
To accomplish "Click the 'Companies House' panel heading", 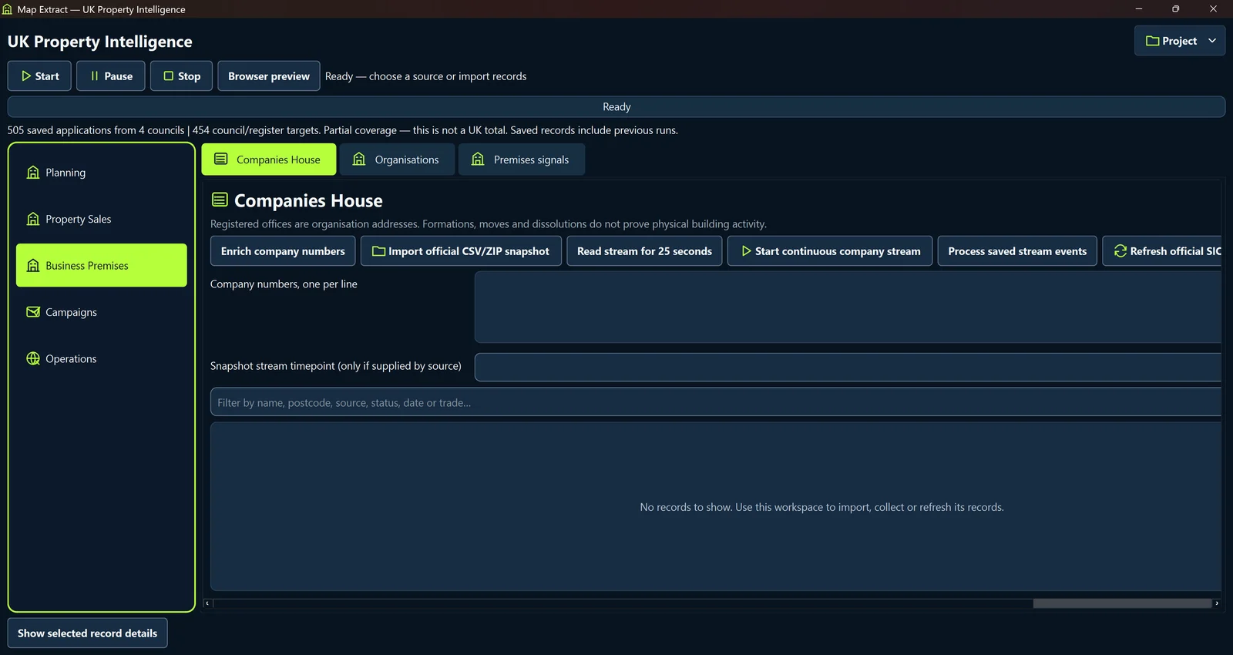I will click(308, 201).
